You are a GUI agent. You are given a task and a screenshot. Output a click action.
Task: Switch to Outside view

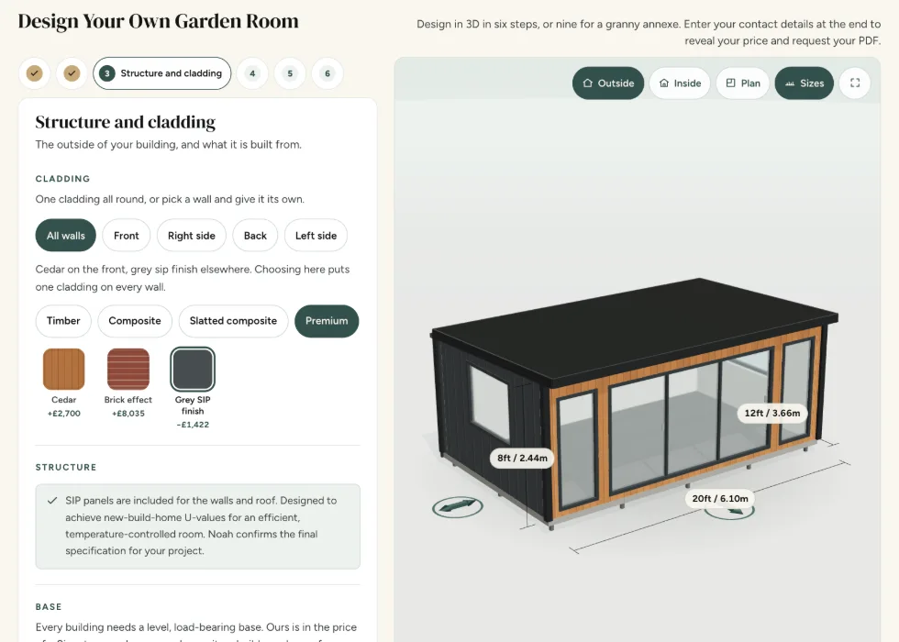click(x=608, y=83)
